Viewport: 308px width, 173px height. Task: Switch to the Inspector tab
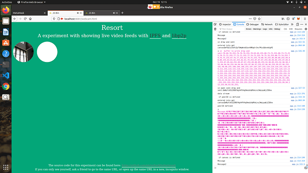click(x=225, y=25)
